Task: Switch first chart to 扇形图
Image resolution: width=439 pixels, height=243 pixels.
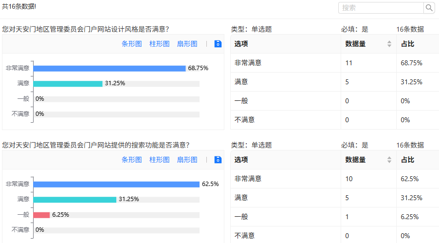Action: coord(187,44)
